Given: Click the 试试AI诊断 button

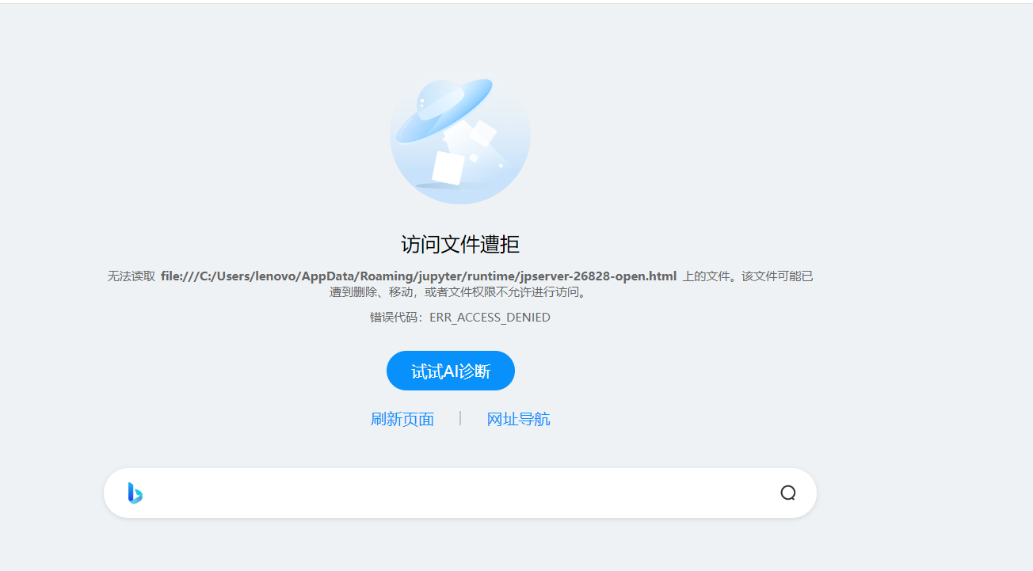Looking at the screenshot, I should (451, 371).
